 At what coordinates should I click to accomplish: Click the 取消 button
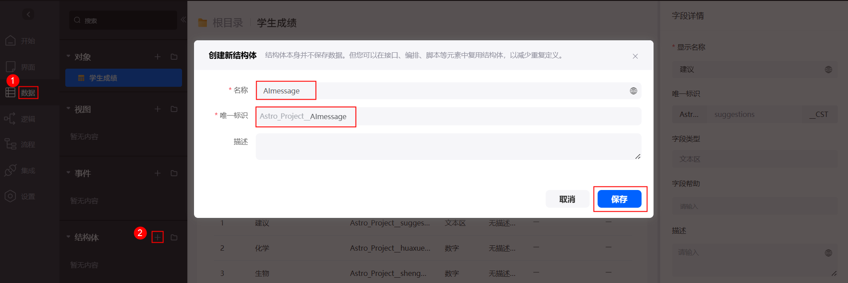(x=567, y=199)
